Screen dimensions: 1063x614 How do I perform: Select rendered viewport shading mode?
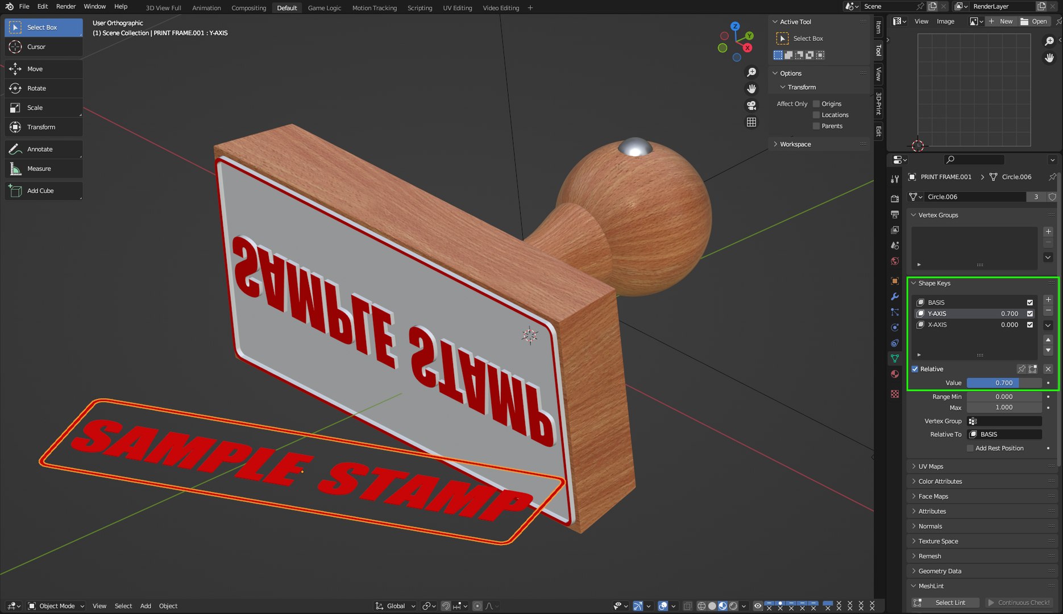click(733, 606)
